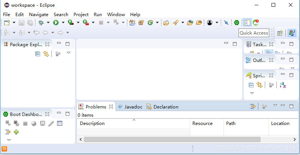
Task: Click the Last Edit Location icon
Action: click(36, 33)
